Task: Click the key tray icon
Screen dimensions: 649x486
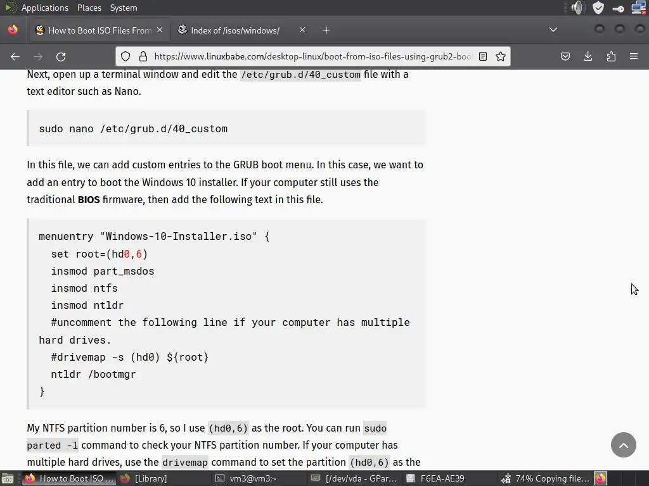Action: (x=618, y=8)
